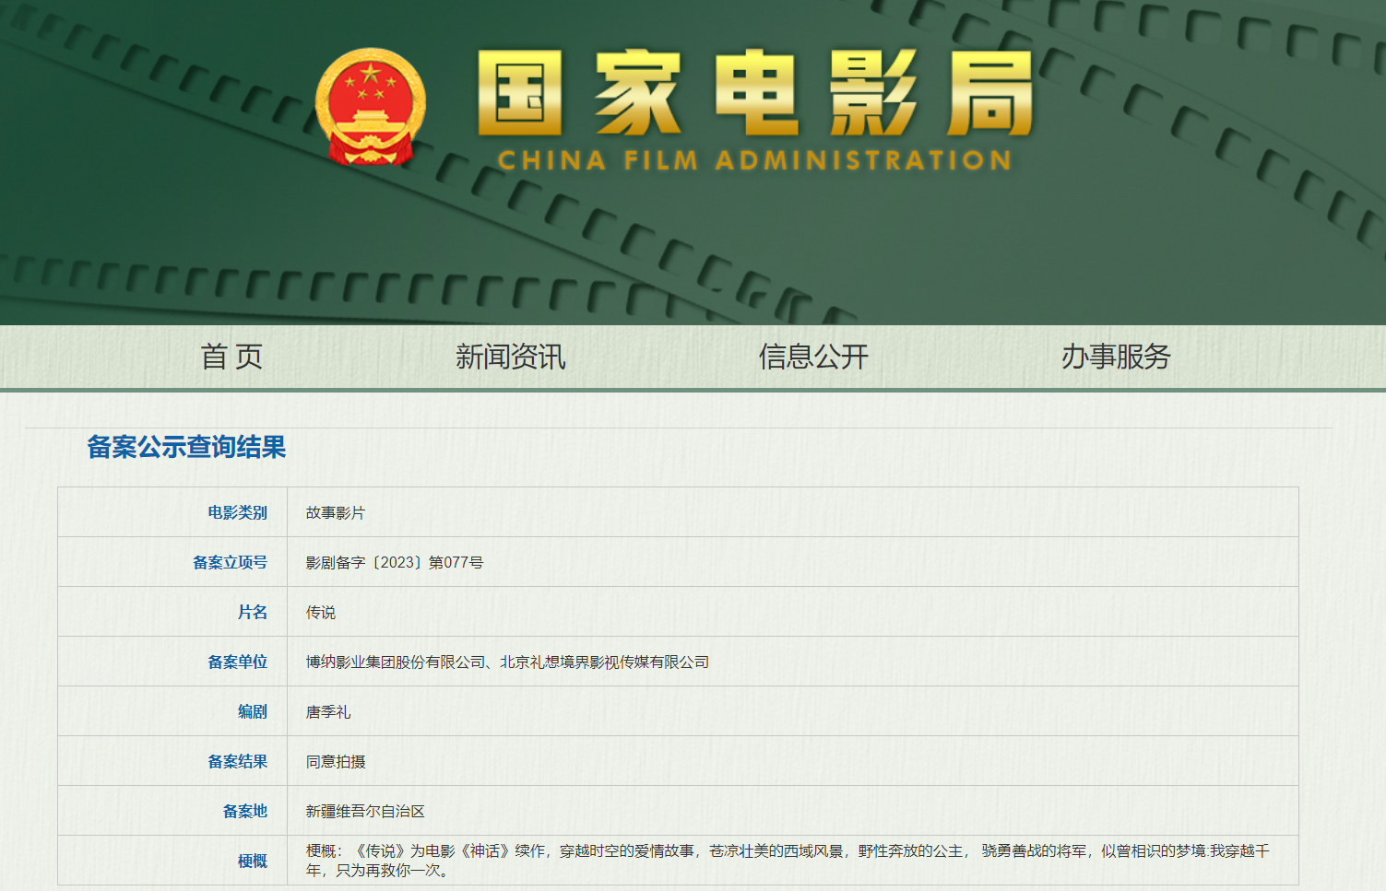Select the 故事影片 category value
The image size is (1386, 891).
tap(336, 513)
